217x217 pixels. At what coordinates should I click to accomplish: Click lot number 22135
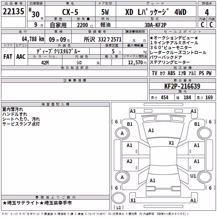13,11
